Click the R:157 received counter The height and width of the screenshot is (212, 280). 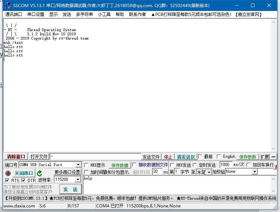73,206
